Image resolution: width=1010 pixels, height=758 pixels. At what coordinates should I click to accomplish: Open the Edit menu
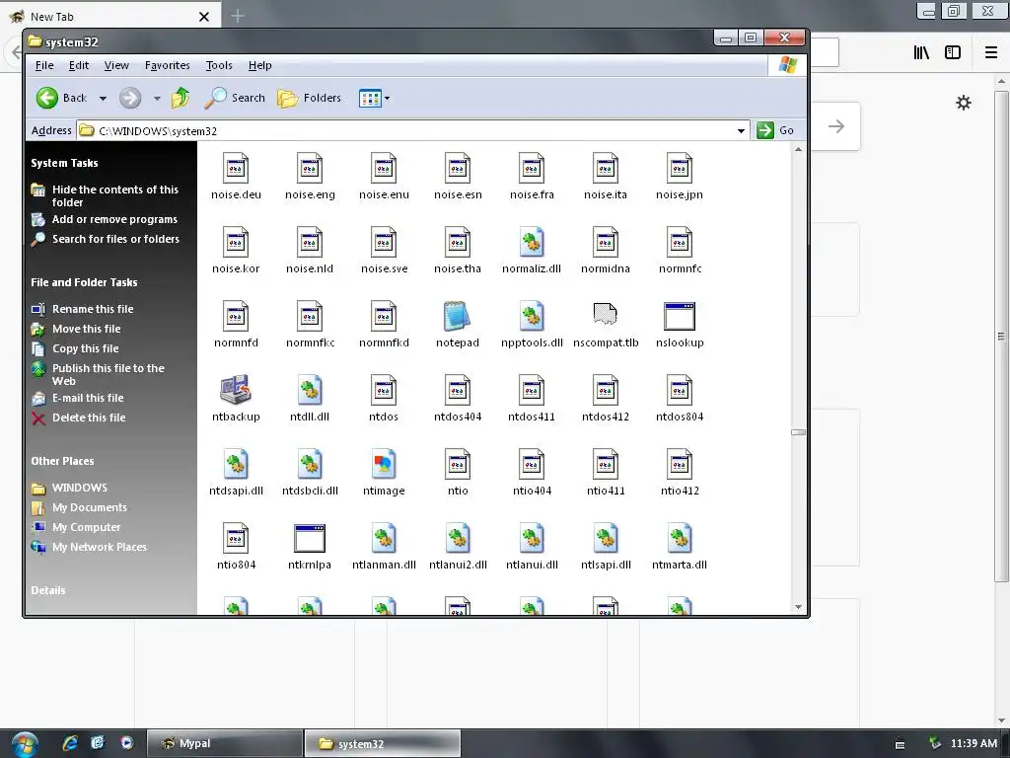click(x=79, y=65)
